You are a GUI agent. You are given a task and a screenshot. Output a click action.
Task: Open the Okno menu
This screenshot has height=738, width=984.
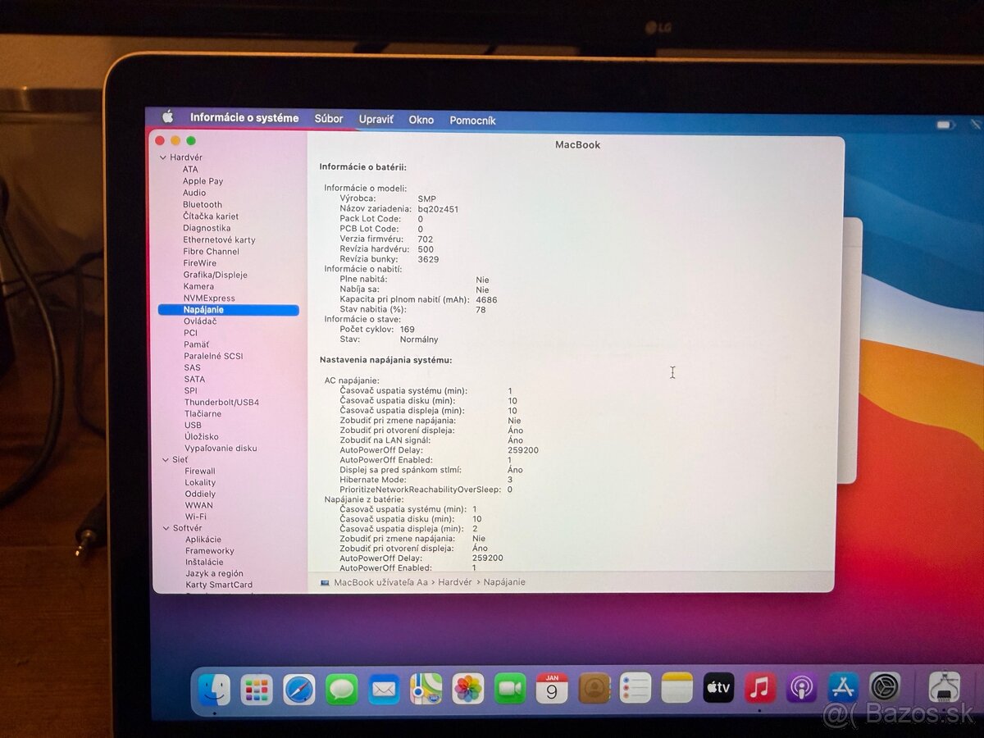(421, 119)
